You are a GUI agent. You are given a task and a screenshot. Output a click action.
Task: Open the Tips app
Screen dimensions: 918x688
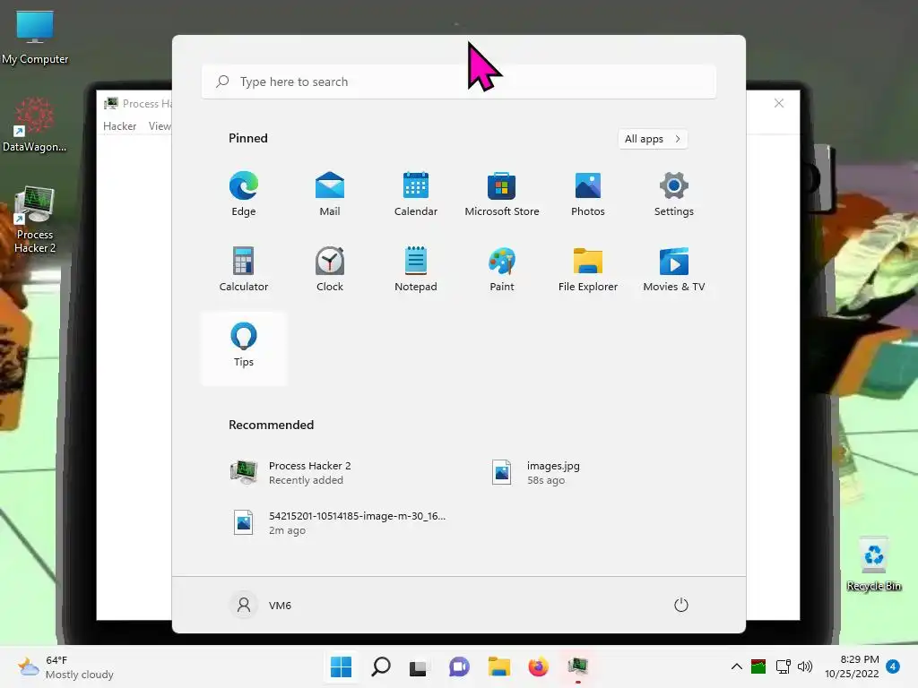coord(244,348)
